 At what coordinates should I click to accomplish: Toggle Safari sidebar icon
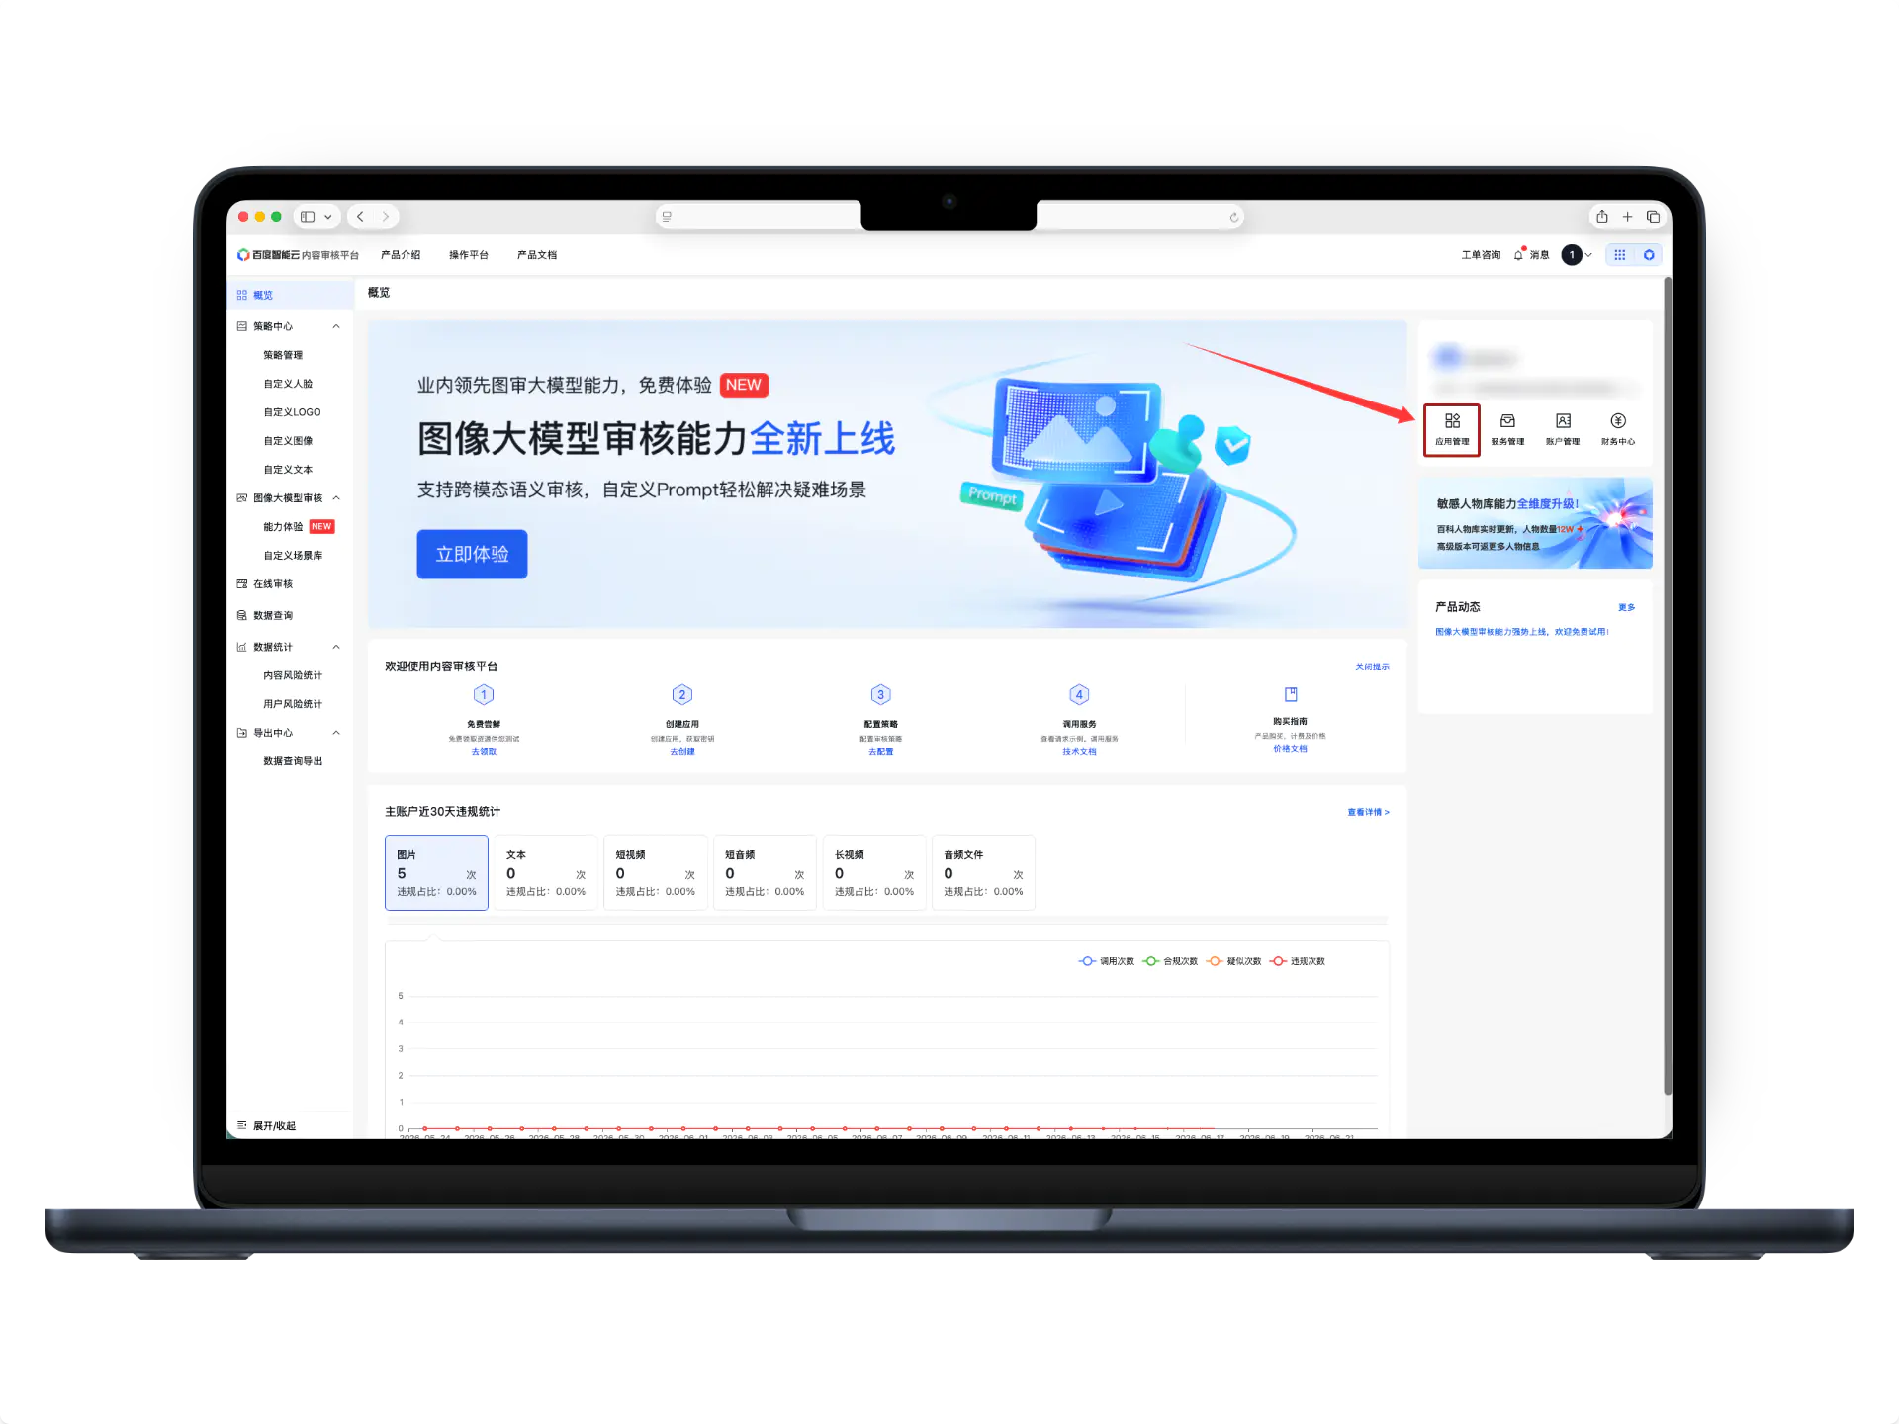pyautogui.click(x=308, y=217)
